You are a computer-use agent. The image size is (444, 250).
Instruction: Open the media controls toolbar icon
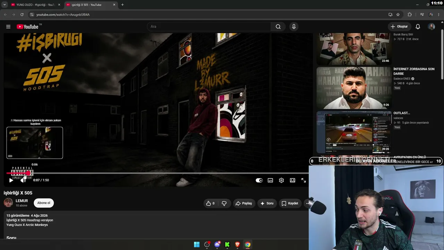[x=422, y=15]
